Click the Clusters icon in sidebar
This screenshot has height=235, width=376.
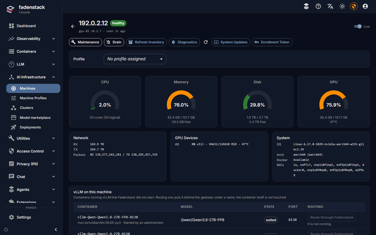(14, 108)
